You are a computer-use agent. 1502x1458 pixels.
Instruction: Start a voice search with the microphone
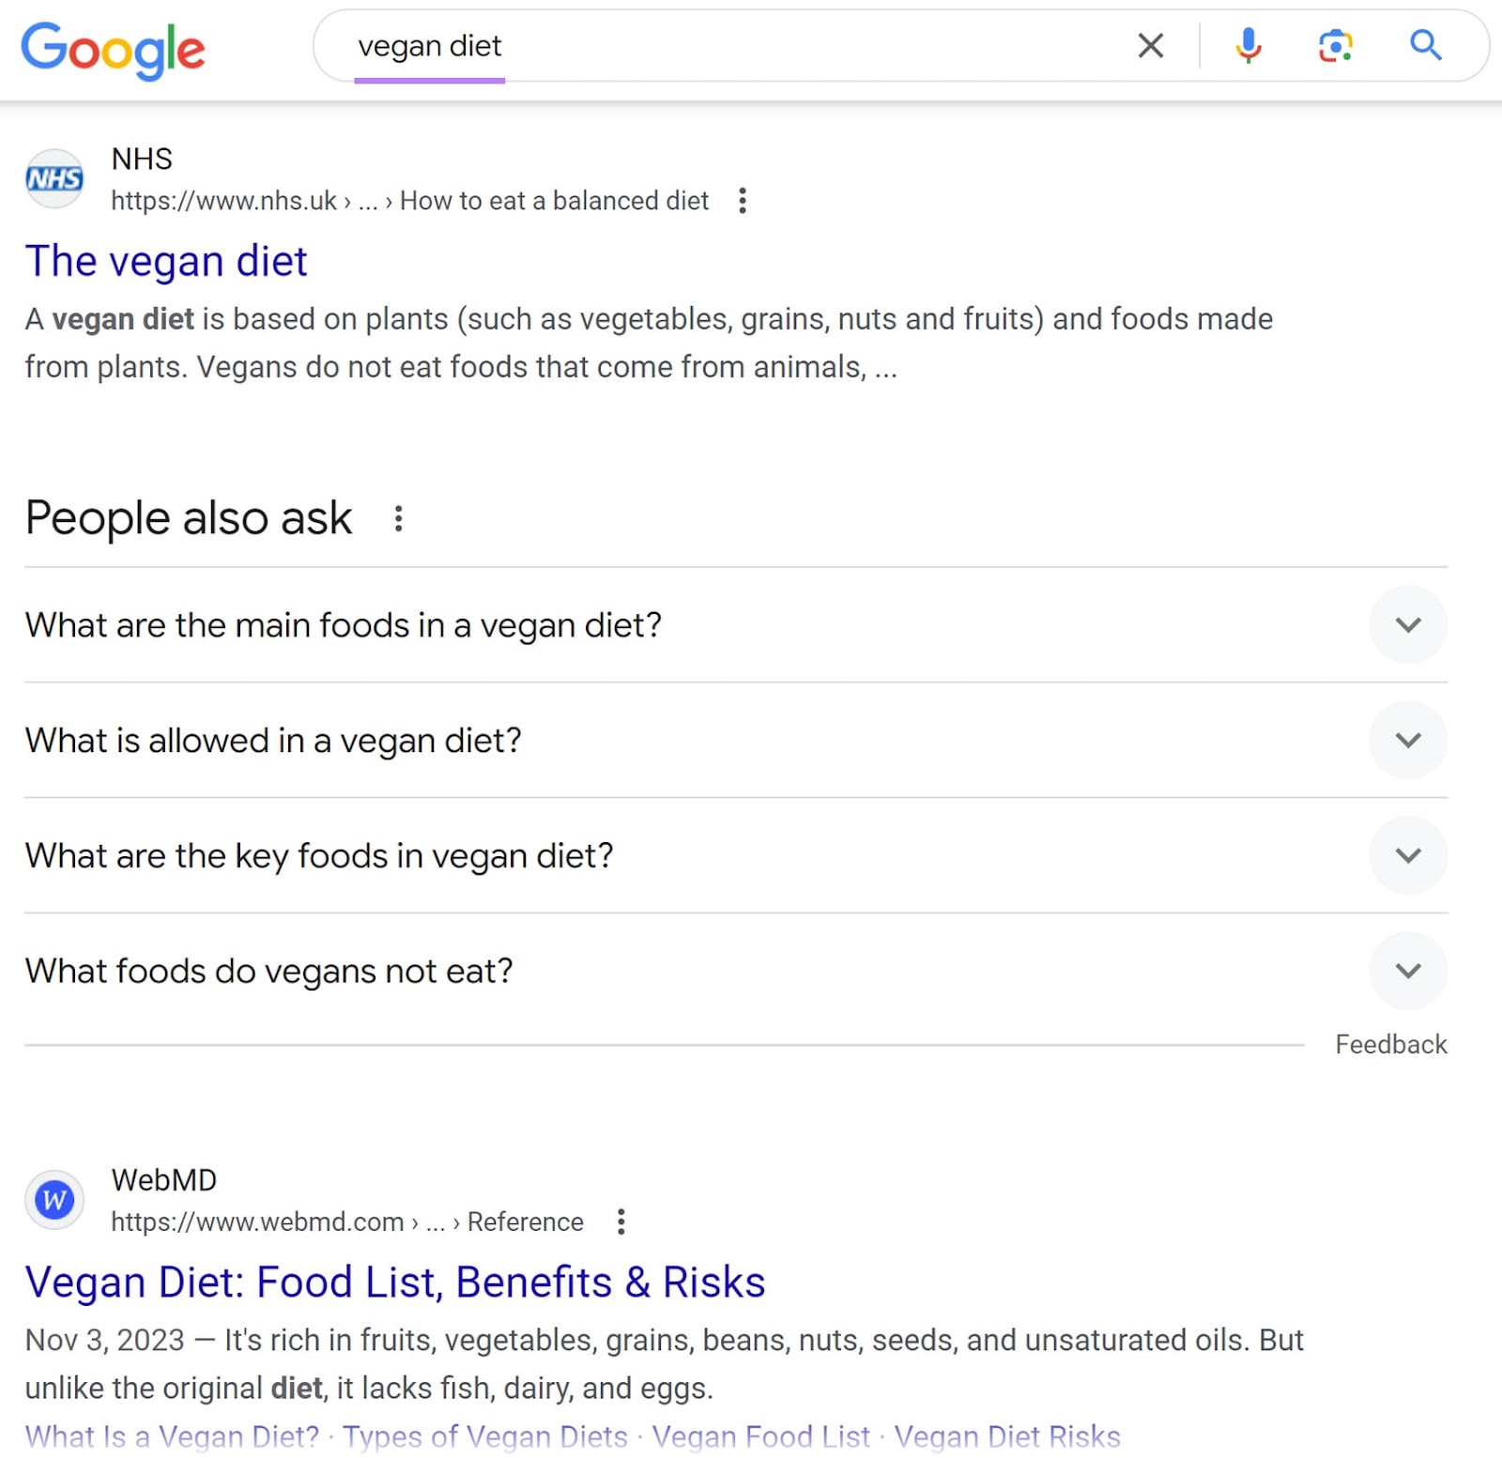(x=1248, y=45)
